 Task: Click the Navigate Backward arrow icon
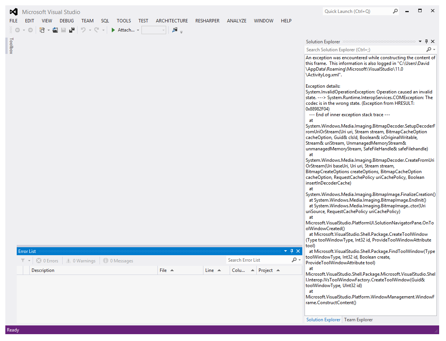click(17, 30)
